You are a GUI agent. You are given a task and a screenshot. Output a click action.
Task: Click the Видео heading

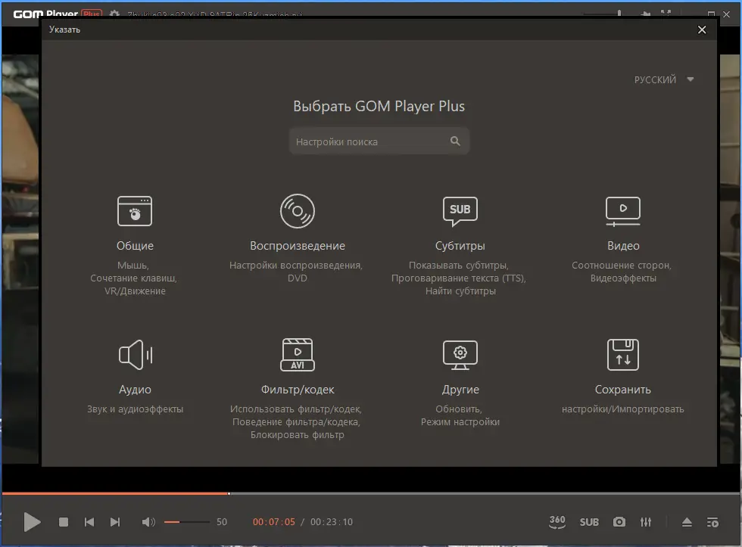click(x=623, y=246)
